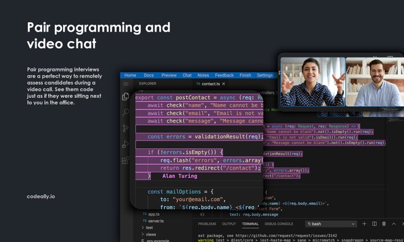The width and height of the screenshot is (404, 242).
Task: Expand the views folder in explorer
Action: [x=149, y=234]
